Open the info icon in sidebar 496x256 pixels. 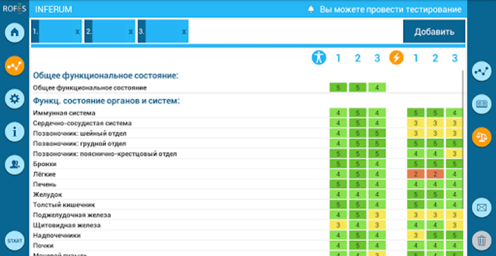(x=14, y=132)
